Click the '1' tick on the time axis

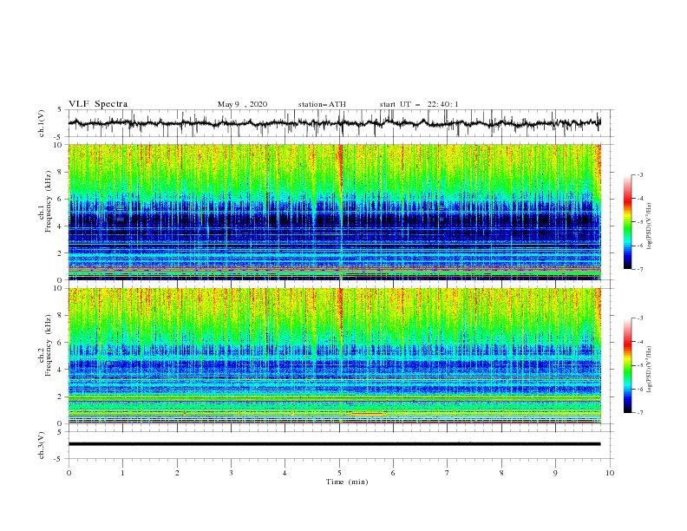pos(122,473)
